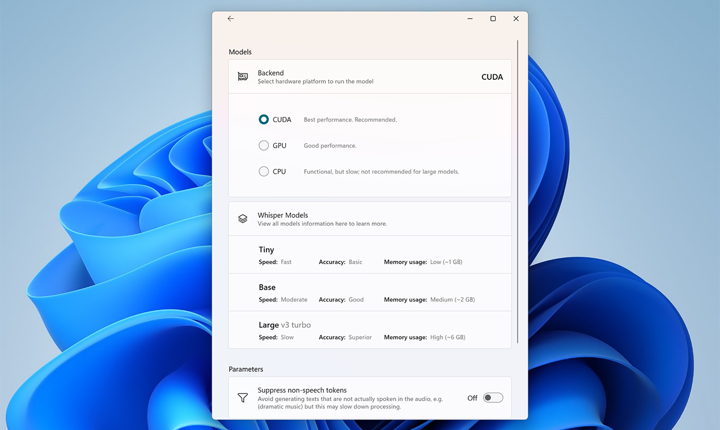Click 'Medium (~2 GB)' memory usage text
This screenshot has height=430, width=720.
pos(452,300)
